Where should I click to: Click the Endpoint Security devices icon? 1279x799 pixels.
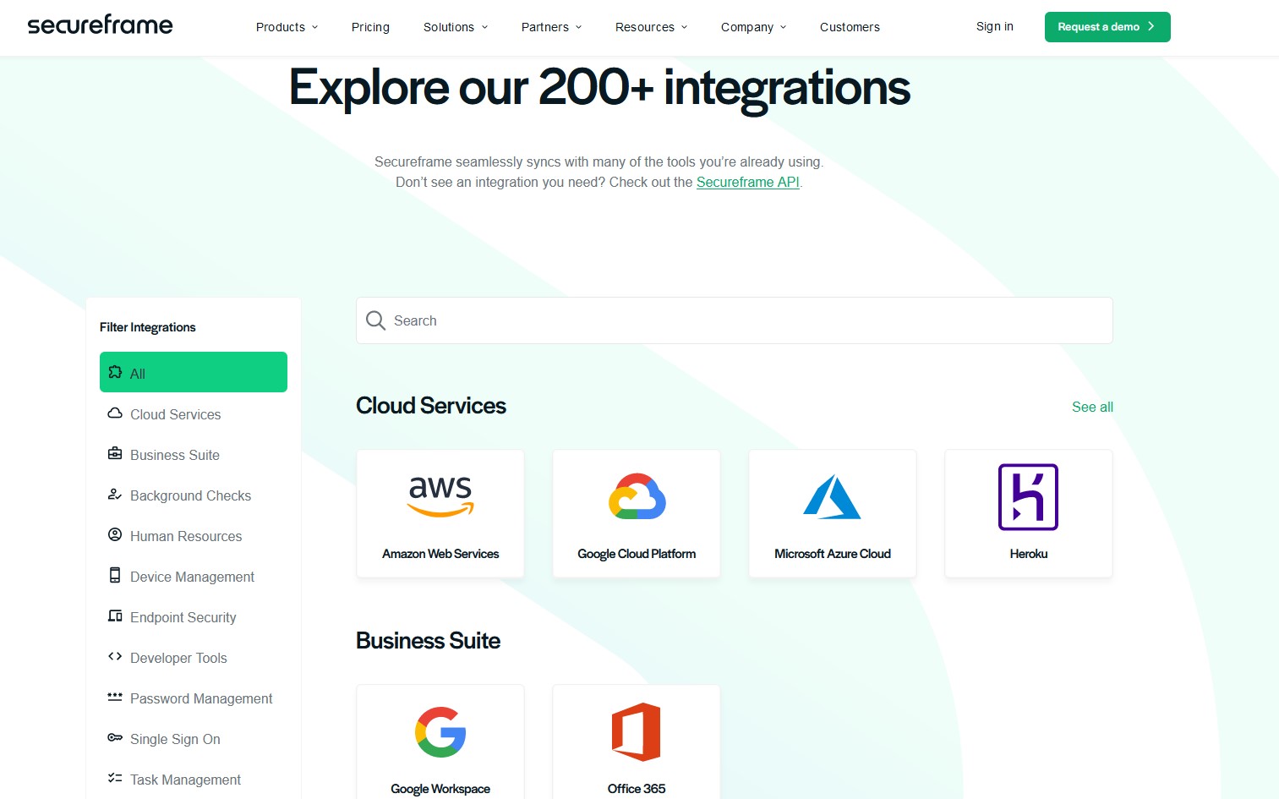click(x=115, y=616)
